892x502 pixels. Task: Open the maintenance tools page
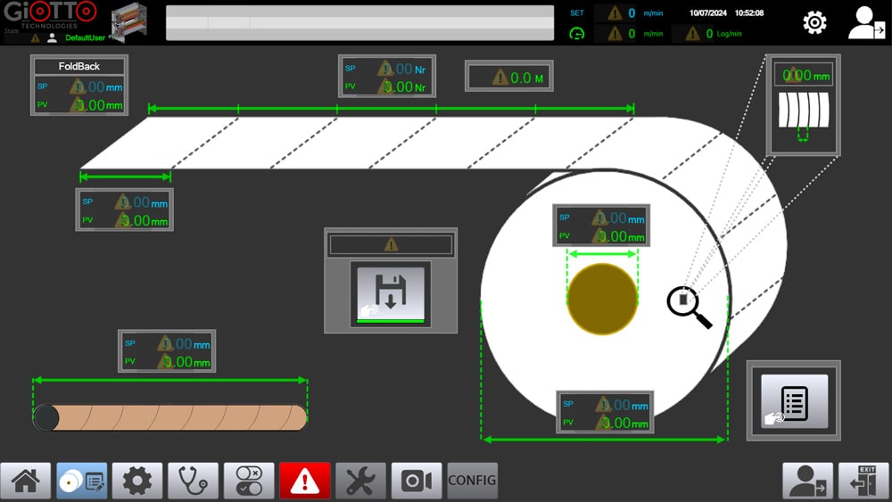pyautogui.click(x=360, y=481)
